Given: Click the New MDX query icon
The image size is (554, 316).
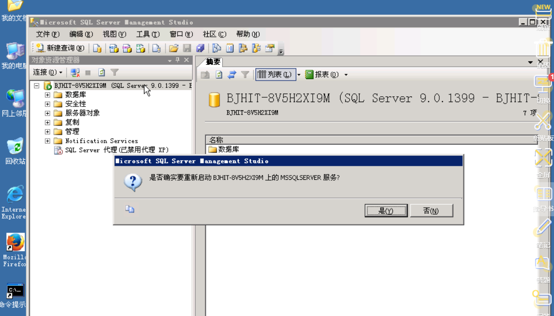Looking at the screenshot, I should tap(114, 48).
